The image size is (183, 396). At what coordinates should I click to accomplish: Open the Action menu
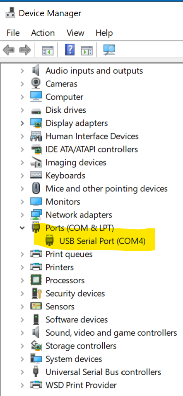coord(43,33)
